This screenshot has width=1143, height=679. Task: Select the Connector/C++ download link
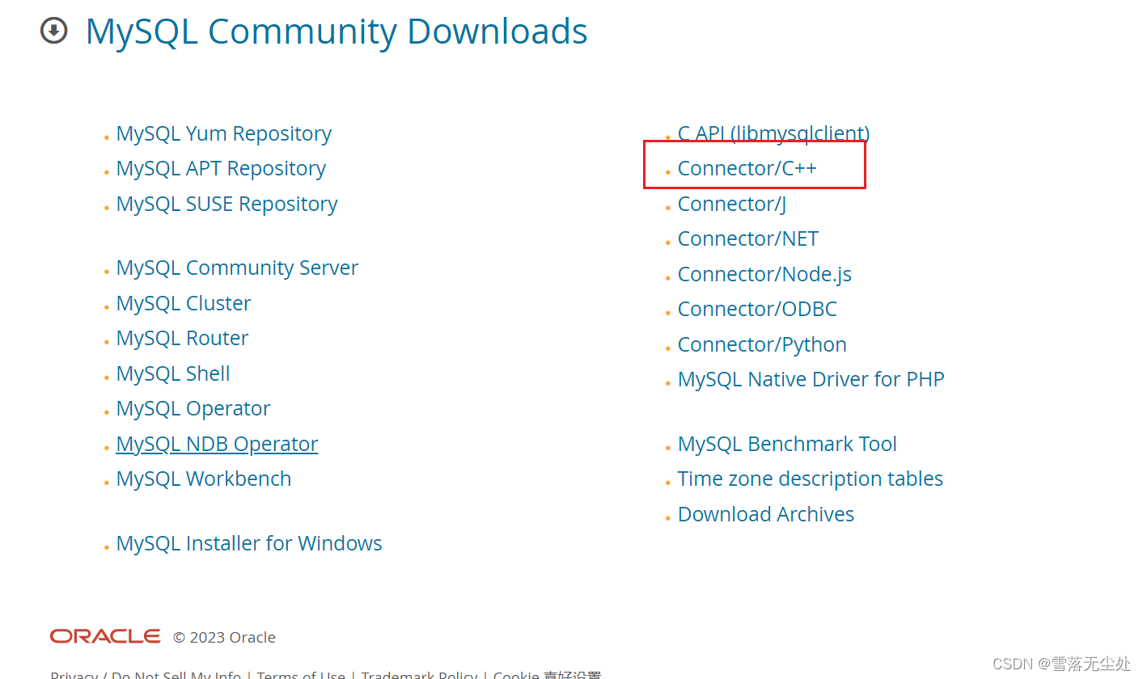coord(747,168)
